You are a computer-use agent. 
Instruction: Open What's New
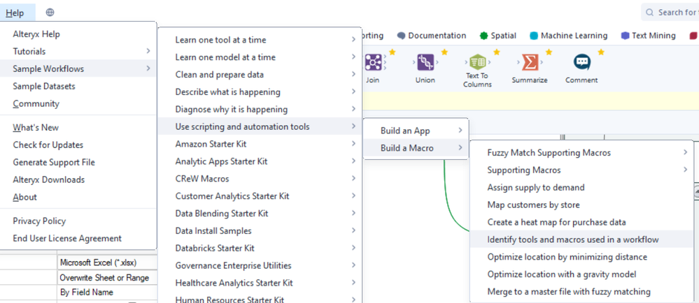[x=78, y=127]
